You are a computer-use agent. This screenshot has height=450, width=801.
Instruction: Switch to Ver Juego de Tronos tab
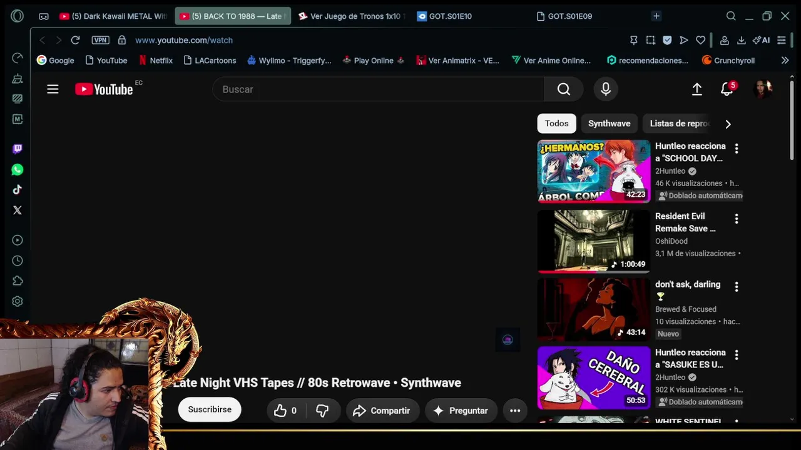(x=352, y=16)
